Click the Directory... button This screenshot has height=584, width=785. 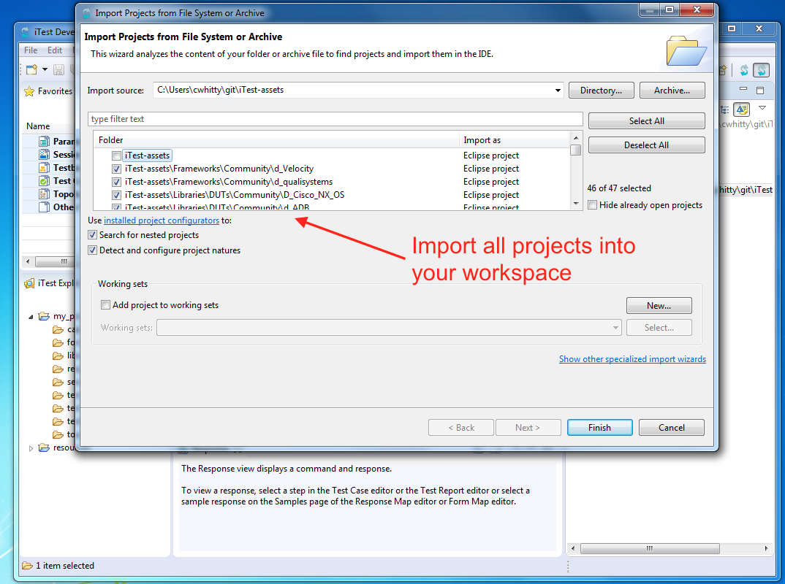(x=602, y=91)
